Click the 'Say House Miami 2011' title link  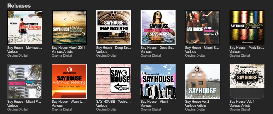pos(68,48)
